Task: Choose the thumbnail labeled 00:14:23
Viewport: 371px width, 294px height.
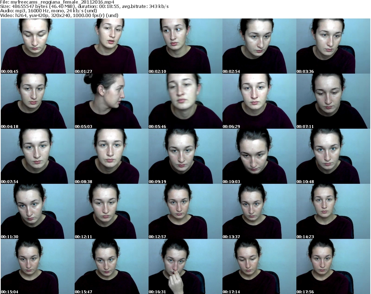Action: coord(333,211)
